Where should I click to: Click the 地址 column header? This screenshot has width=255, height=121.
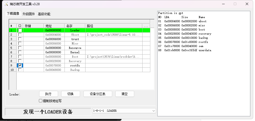(54, 26)
